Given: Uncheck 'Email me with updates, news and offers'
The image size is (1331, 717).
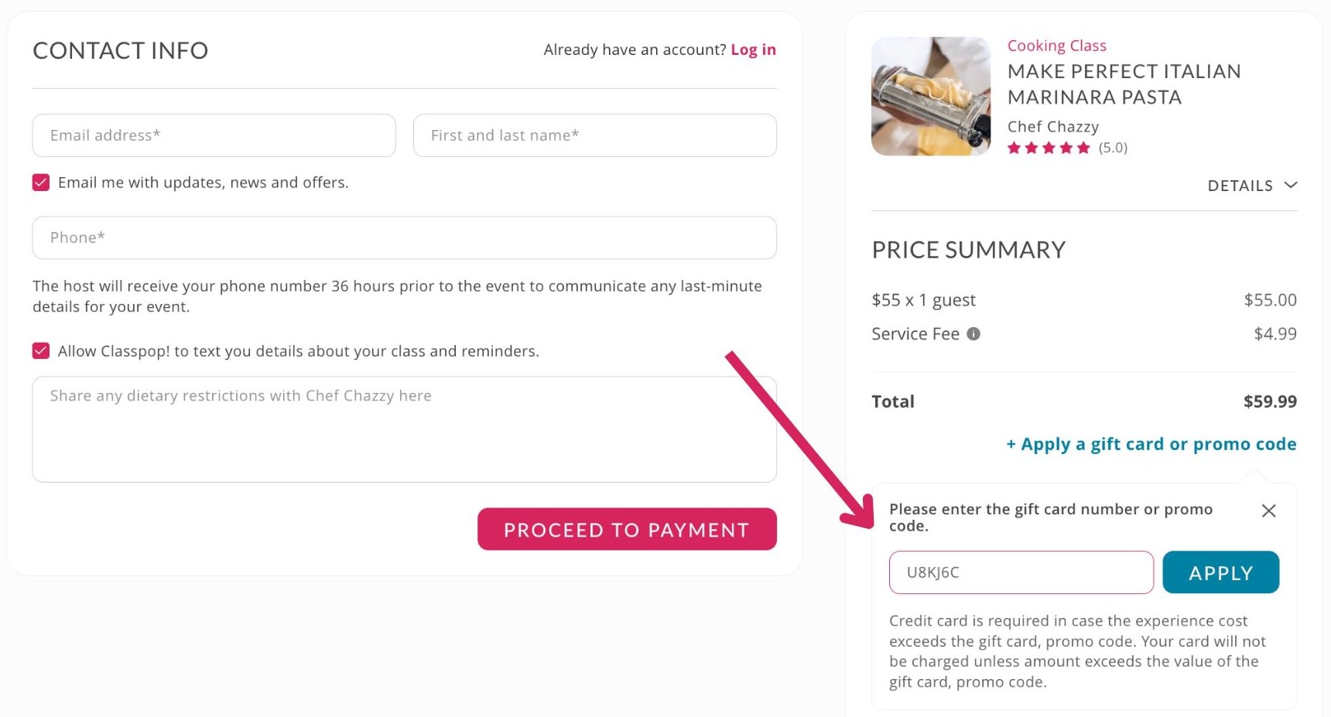Looking at the screenshot, I should [40, 182].
